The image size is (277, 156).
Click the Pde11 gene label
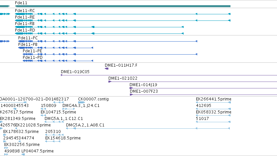pos(21,3)
